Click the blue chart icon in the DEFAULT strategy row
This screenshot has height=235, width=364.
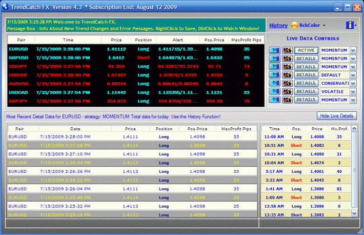[x=274, y=75]
